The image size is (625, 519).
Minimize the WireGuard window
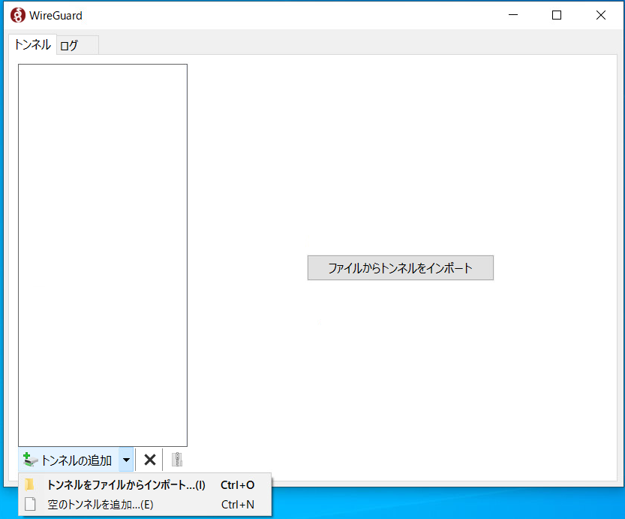(513, 15)
